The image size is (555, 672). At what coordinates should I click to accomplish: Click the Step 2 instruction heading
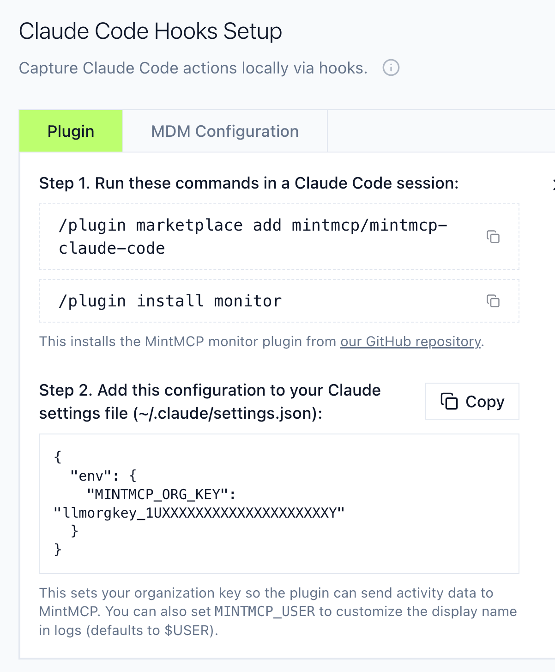(x=210, y=402)
